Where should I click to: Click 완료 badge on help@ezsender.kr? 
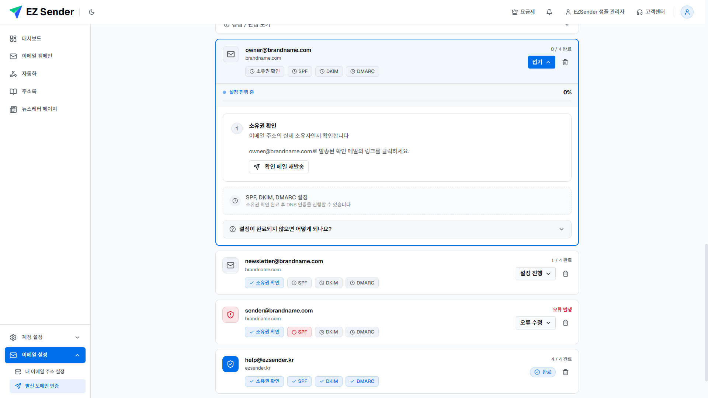pos(543,372)
